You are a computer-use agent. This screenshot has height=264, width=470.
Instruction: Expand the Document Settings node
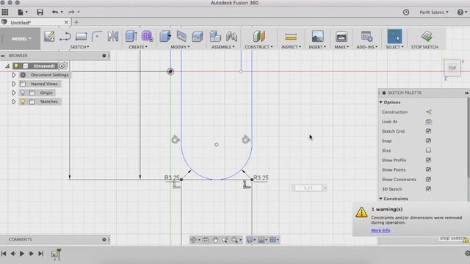tap(13, 75)
